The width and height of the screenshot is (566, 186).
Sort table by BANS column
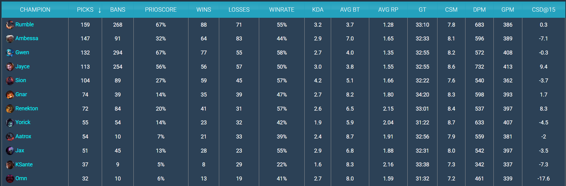(x=118, y=10)
